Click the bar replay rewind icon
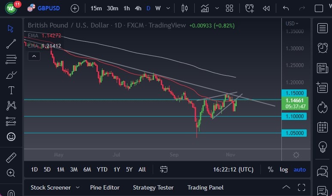Viewport: 332px width, 196px height. click(x=266, y=8)
